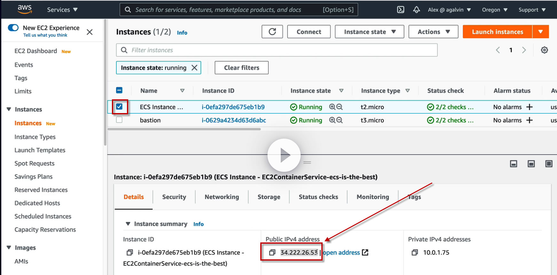Select the Details tab

(134, 197)
